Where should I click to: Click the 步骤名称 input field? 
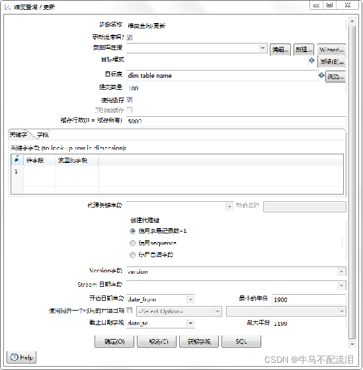pyautogui.click(x=236, y=26)
